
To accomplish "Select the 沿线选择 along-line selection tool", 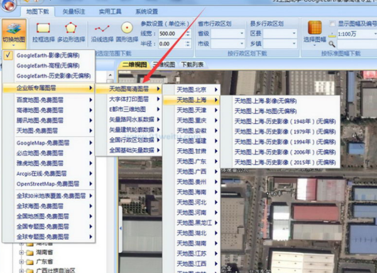I will pos(102,33).
